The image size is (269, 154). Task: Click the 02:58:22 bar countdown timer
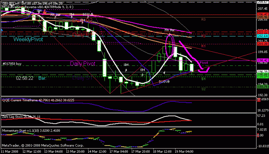25,78
